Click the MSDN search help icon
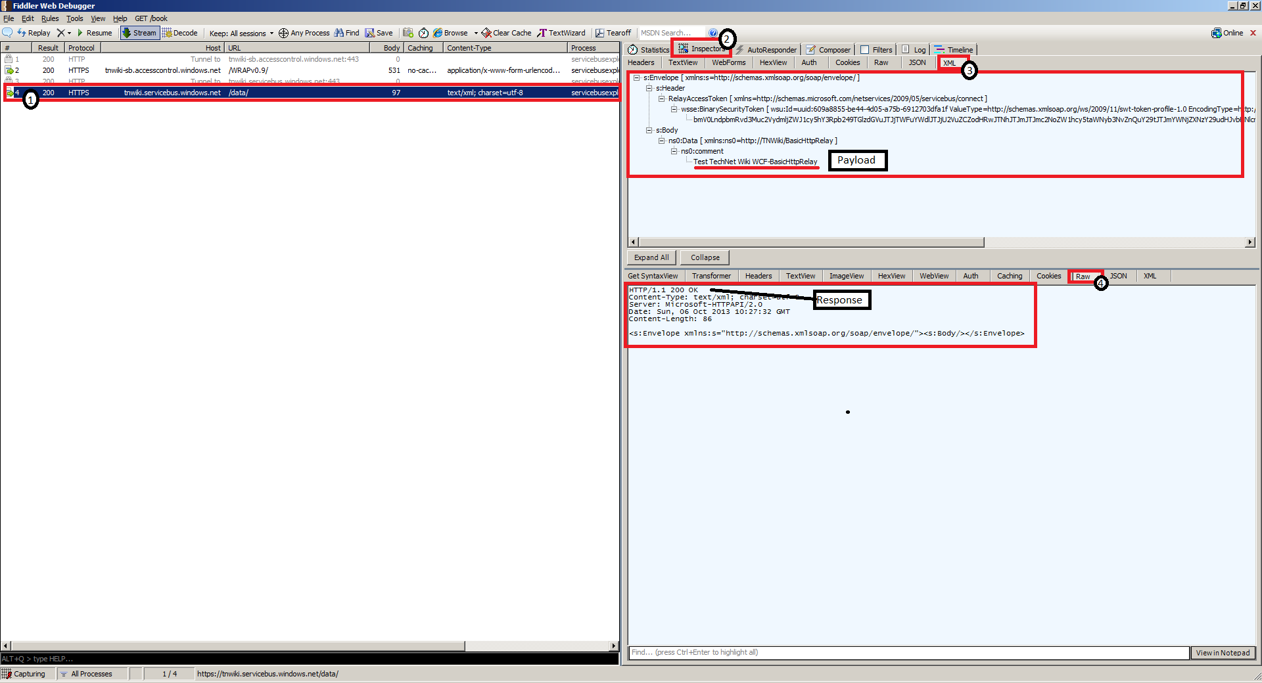Image resolution: width=1262 pixels, height=683 pixels. [713, 33]
